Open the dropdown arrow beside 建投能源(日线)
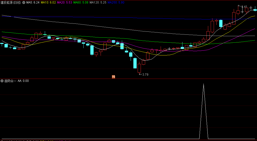 [24, 2]
